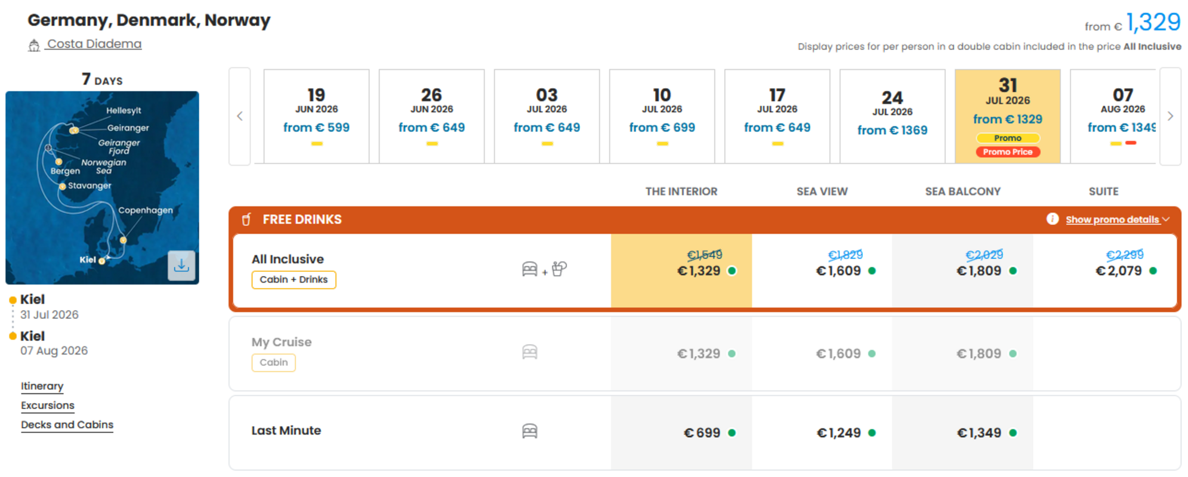Click the Last Minute fare name
The image size is (1188, 477).
pyautogui.click(x=286, y=430)
